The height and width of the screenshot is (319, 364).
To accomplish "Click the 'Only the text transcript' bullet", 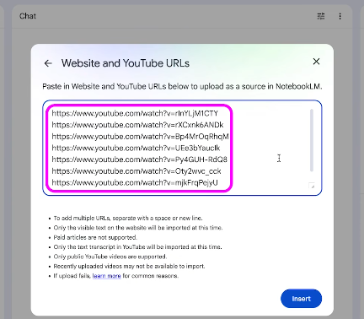I will 137,247.
